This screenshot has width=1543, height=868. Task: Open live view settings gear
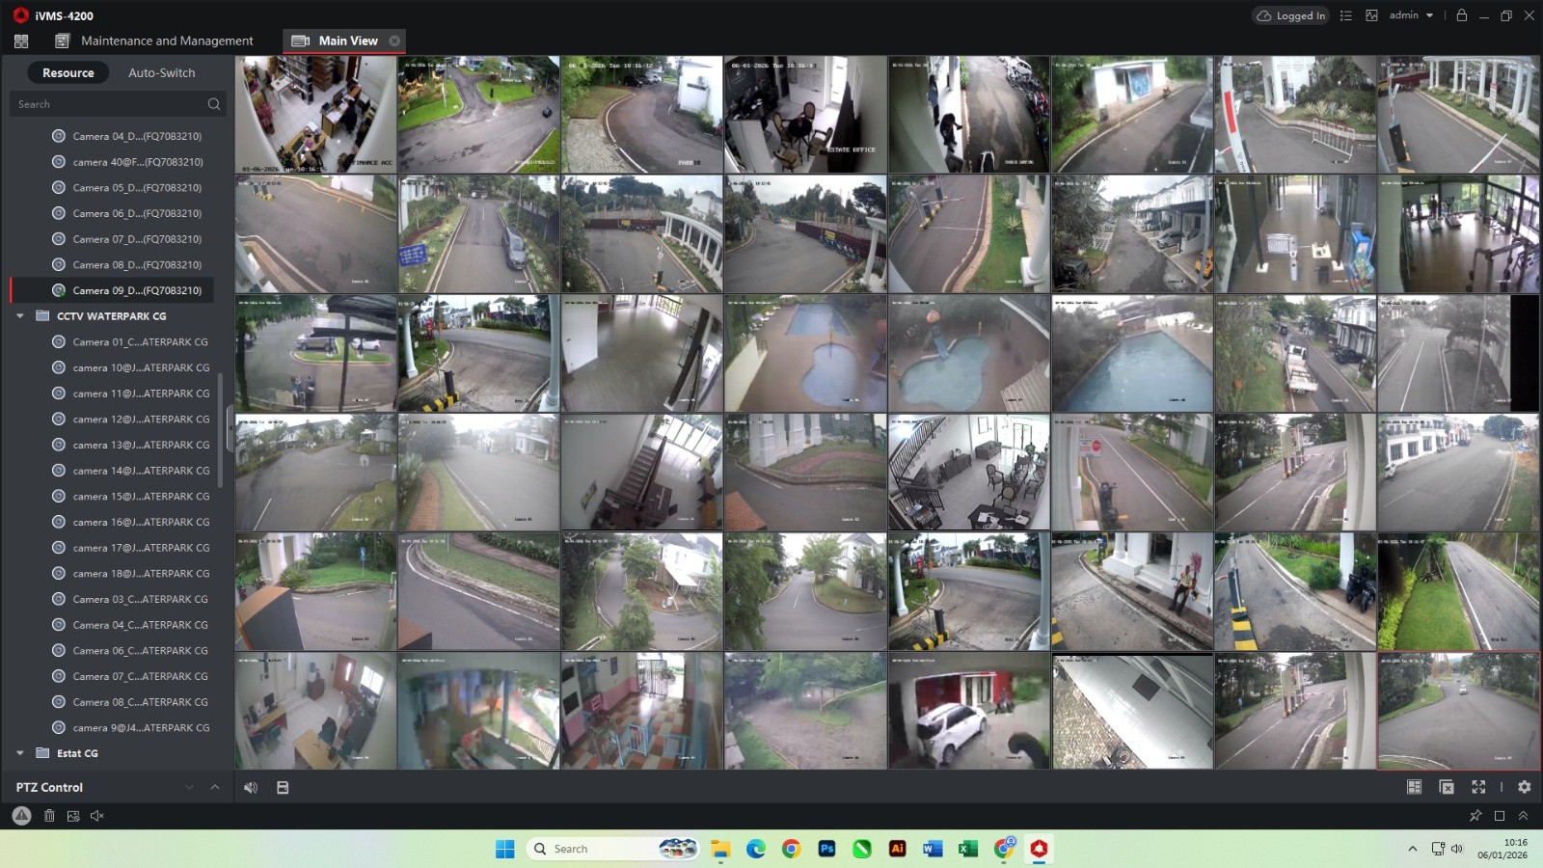1524,787
